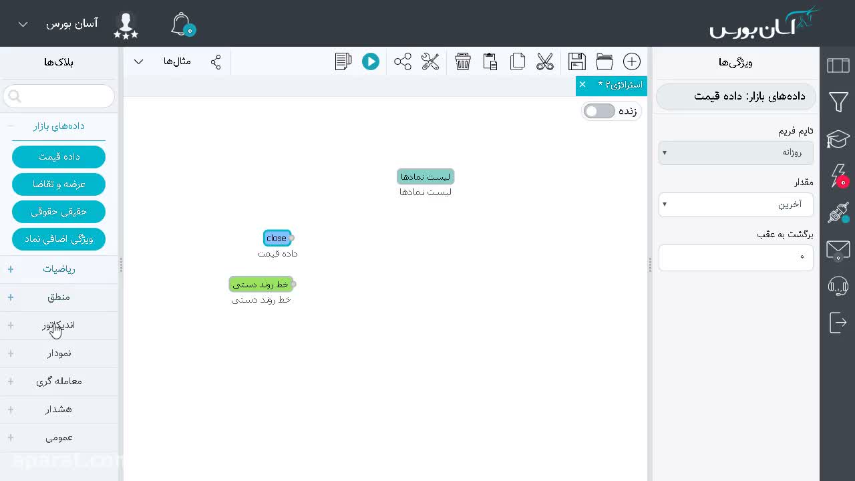This screenshot has width=855, height=481.
Task: Open the wrench and screwdriver tools icon
Action: (430, 61)
